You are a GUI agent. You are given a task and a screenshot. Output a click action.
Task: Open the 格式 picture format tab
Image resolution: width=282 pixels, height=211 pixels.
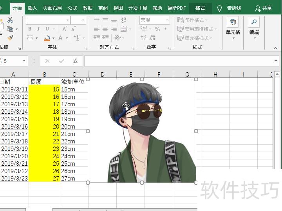tap(200, 8)
